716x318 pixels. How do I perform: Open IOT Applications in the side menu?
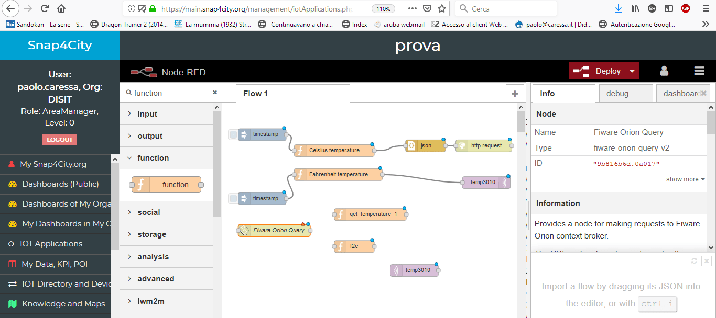coord(56,244)
